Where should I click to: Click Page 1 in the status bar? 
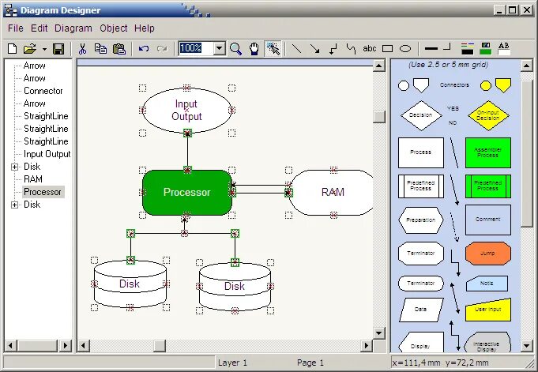[310, 363]
